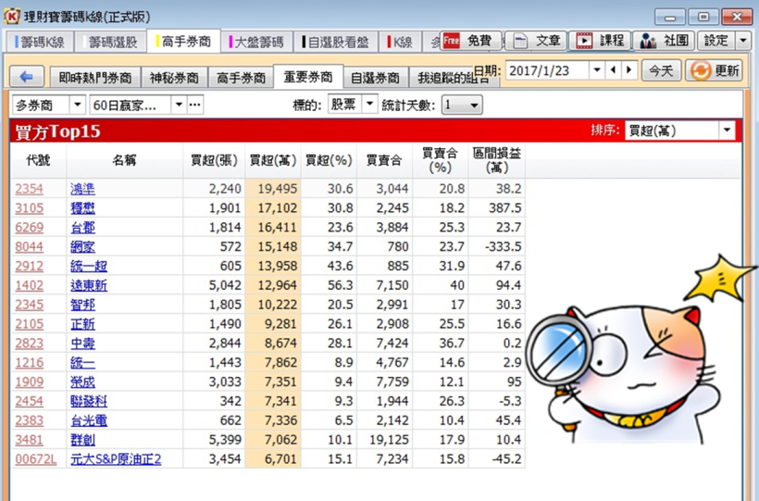
Task: Open the 標的 股票 dropdown
Action: [x=370, y=104]
